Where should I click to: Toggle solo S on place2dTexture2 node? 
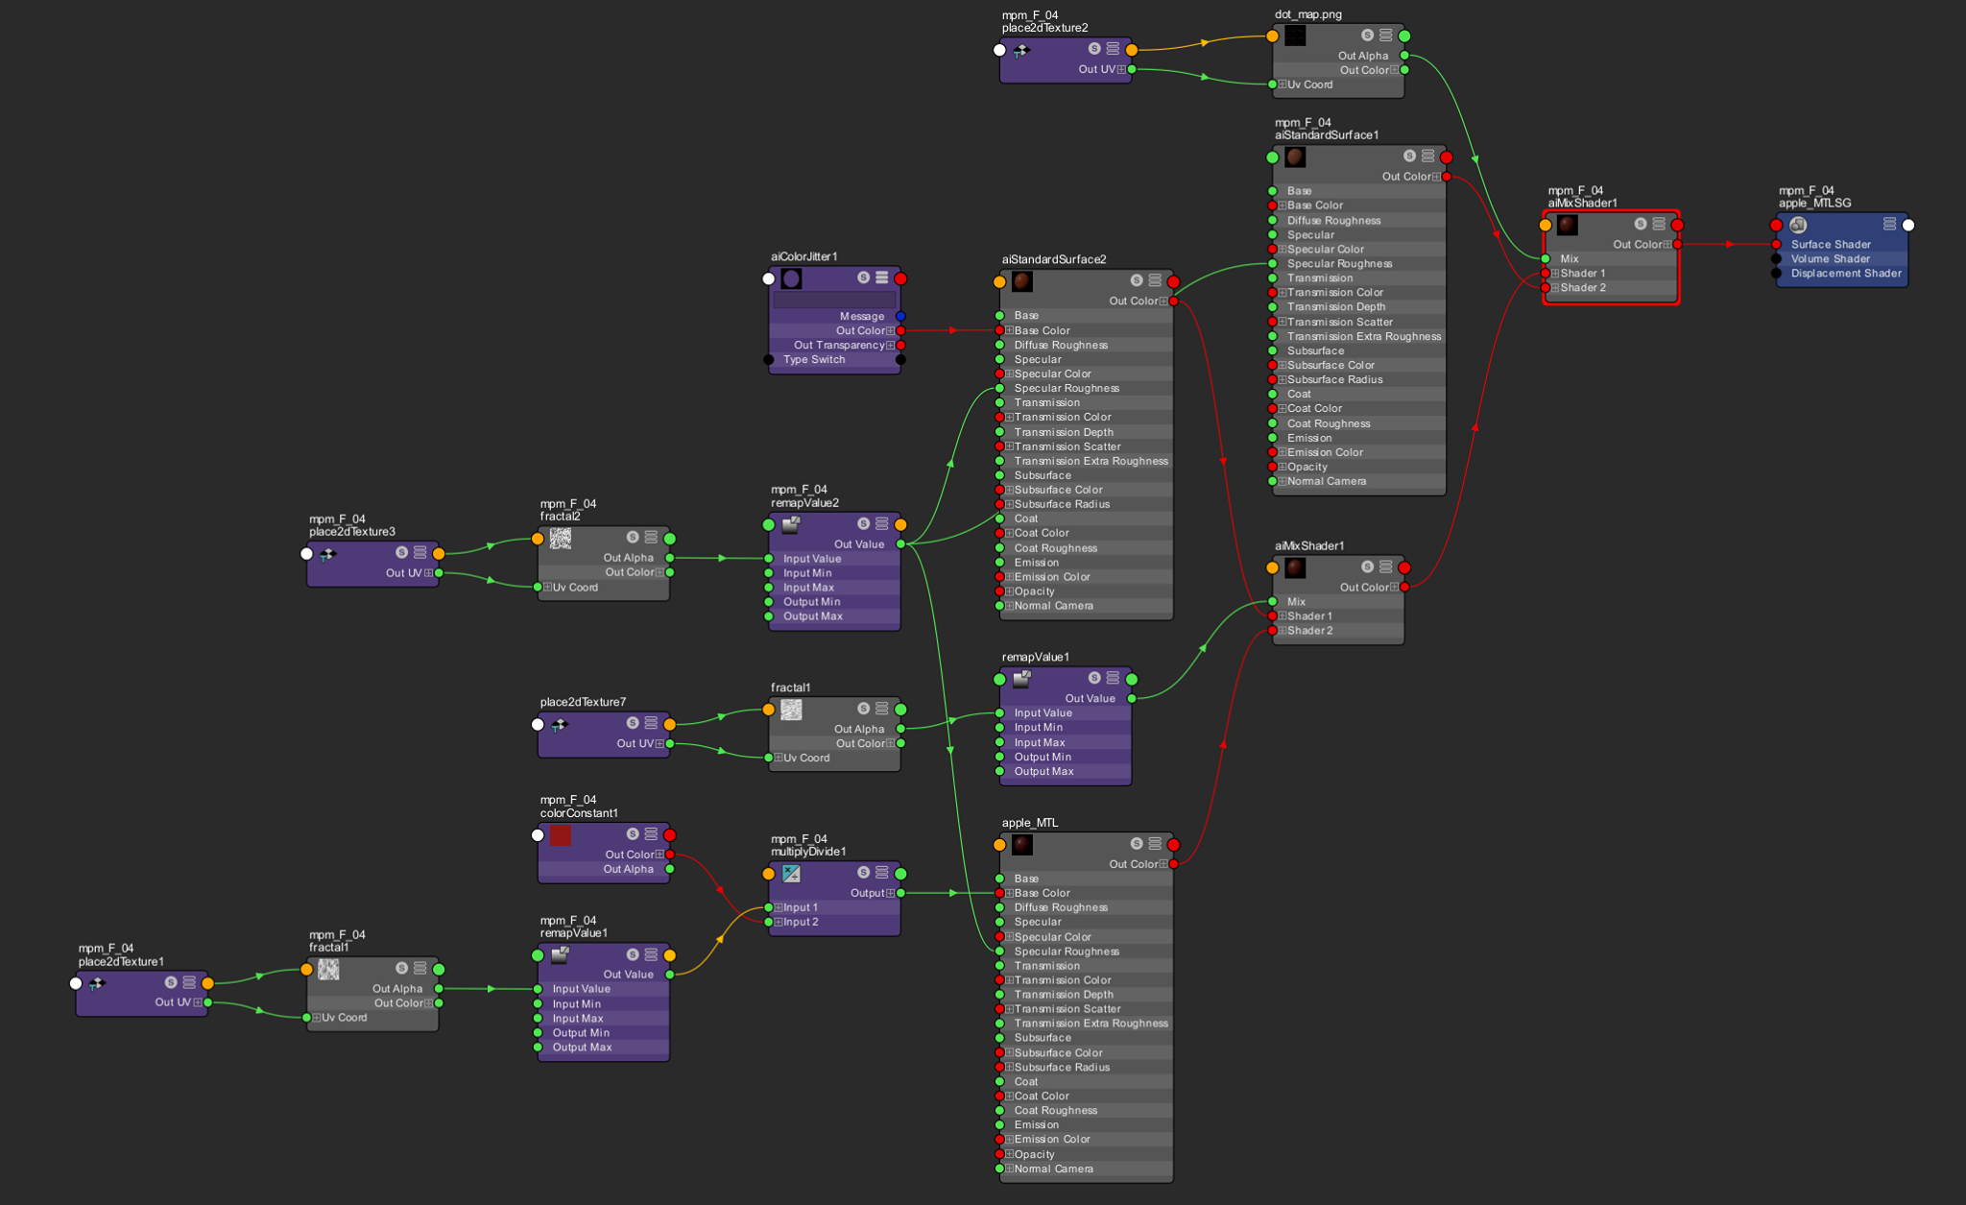coord(1094,48)
